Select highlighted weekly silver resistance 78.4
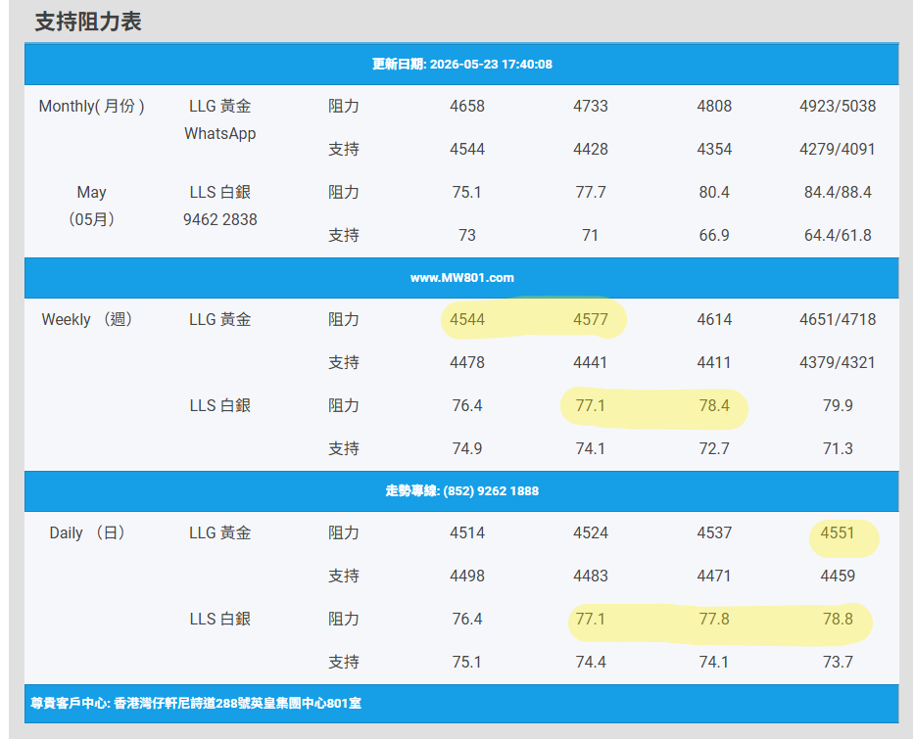 (x=714, y=405)
